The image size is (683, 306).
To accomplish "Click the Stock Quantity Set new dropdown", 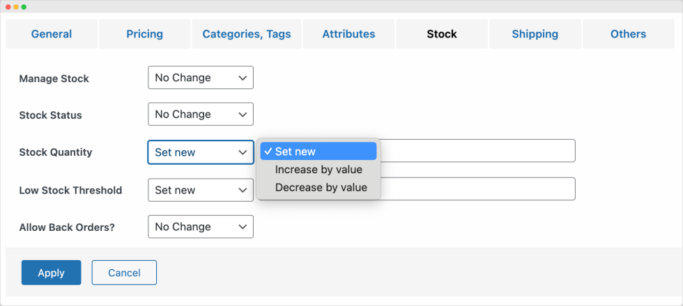I will 201,152.
